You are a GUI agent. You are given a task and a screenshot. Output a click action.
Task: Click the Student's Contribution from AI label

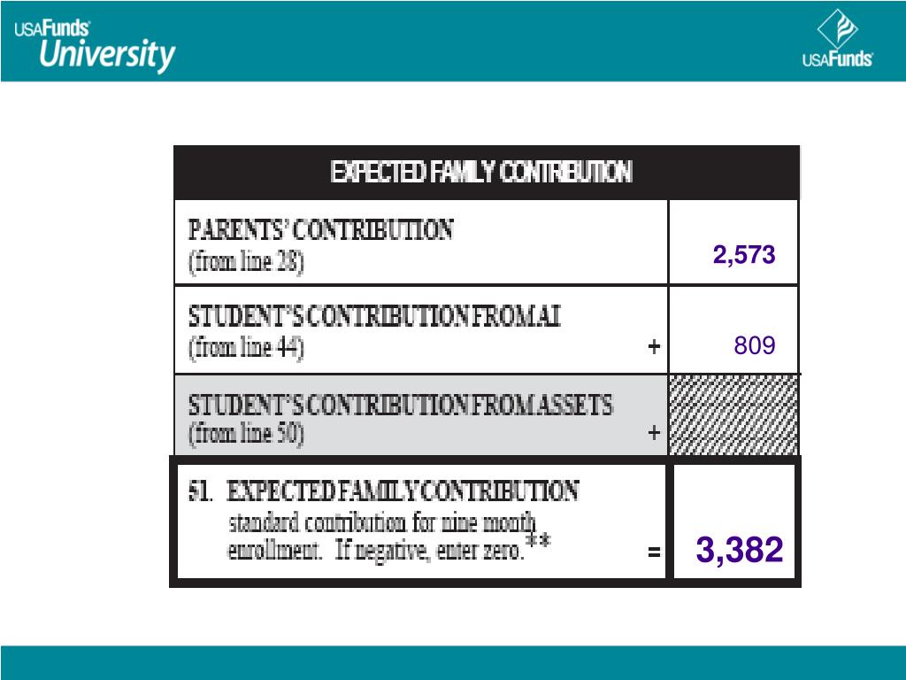[x=374, y=316]
